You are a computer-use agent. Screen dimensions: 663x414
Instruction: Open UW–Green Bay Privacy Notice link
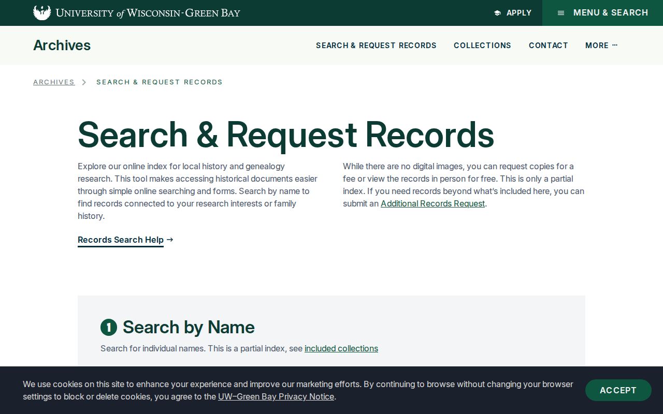click(x=276, y=396)
